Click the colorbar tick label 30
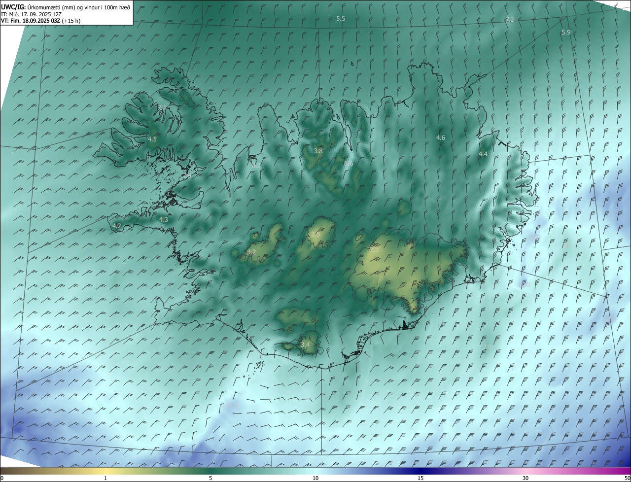This screenshot has height=482, width=631. pos(526,478)
